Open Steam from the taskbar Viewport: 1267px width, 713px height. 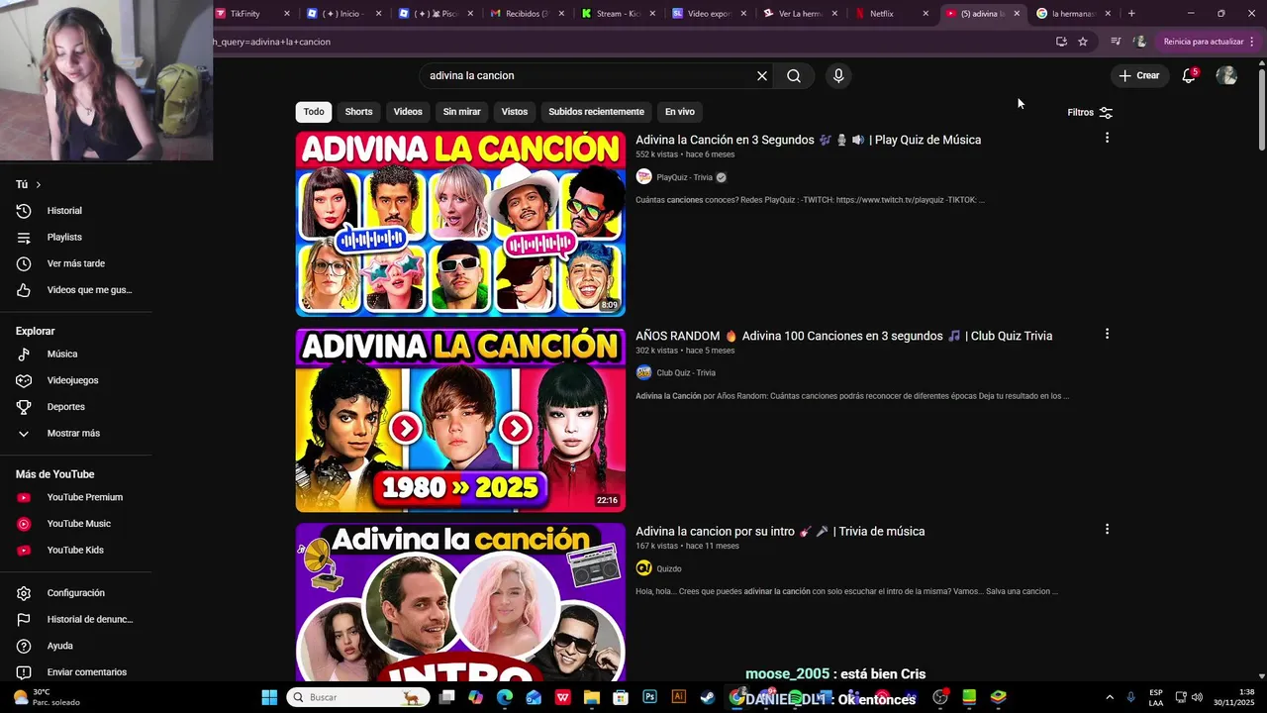tap(708, 697)
